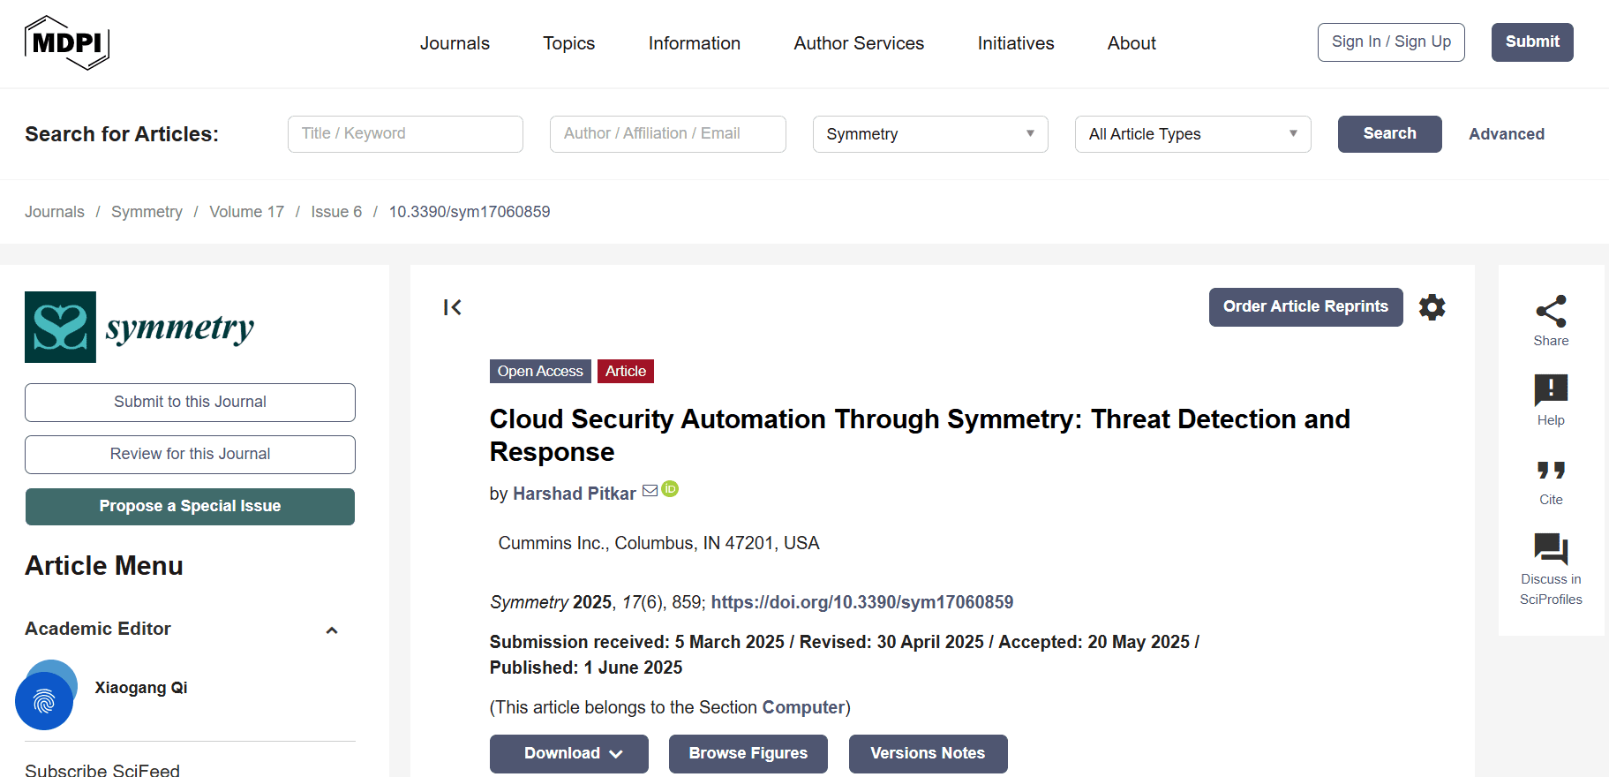Open the Journals menu
The image size is (1609, 777).
tap(455, 43)
